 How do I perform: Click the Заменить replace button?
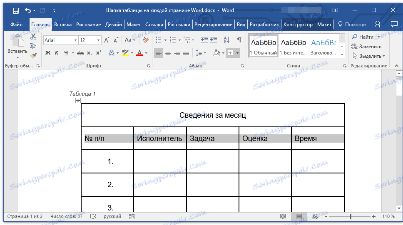(366, 47)
